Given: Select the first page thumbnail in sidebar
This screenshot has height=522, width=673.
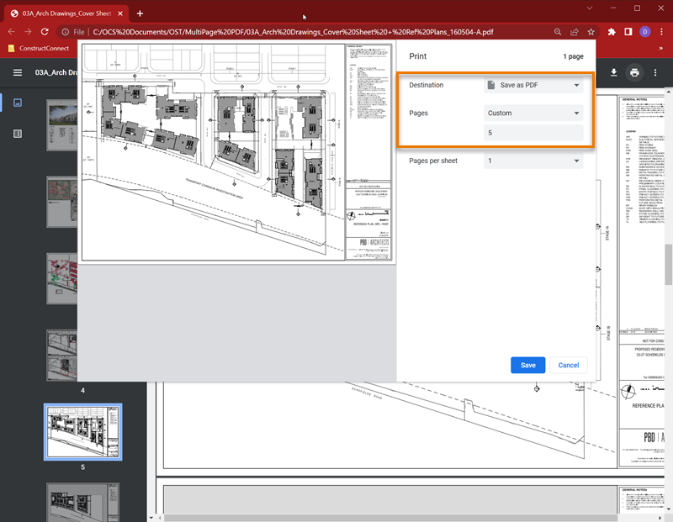Looking at the screenshot, I should [62, 124].
